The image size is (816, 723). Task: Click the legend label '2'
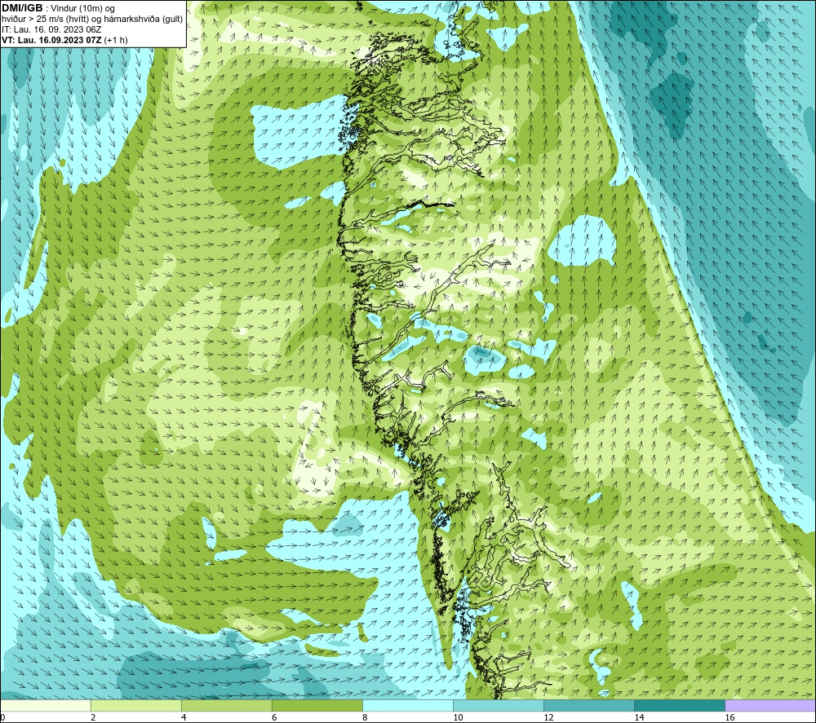tap(93, 718)
